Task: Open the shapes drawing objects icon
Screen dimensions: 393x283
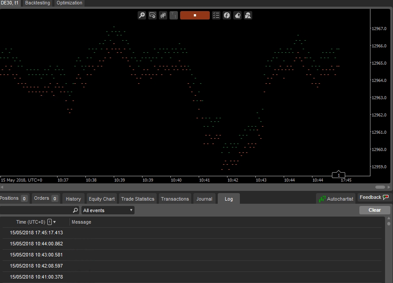Action: [x=248, y=16]
